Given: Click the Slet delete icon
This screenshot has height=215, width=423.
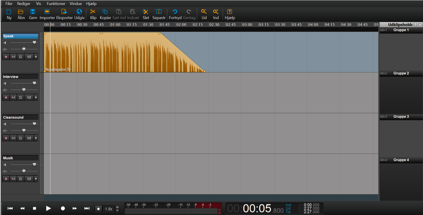Looking at the screenshot, I should (146, 12).
